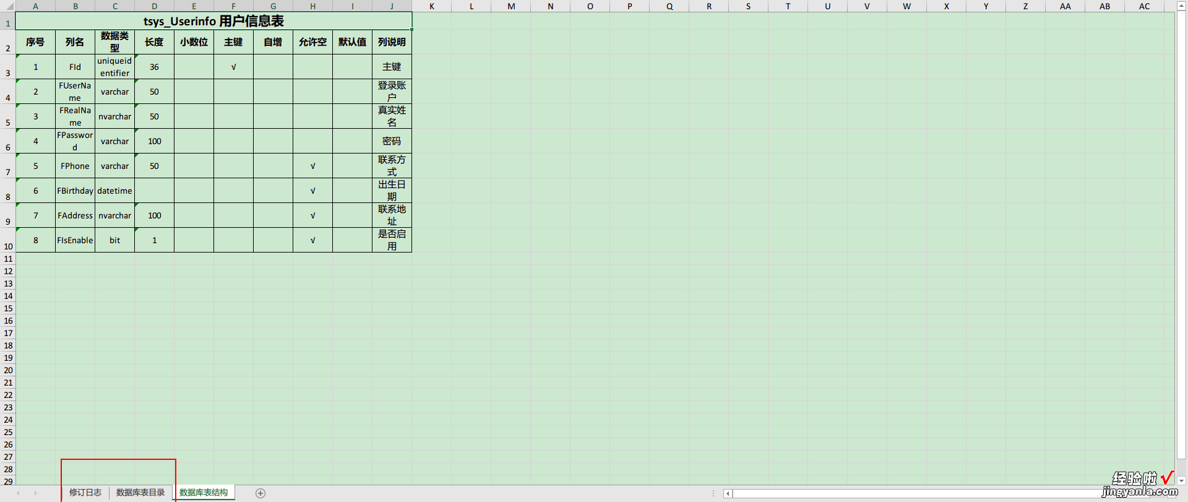The image size is (1188, 502).
Task: Select the FId cell
Action: click(75, 67)
